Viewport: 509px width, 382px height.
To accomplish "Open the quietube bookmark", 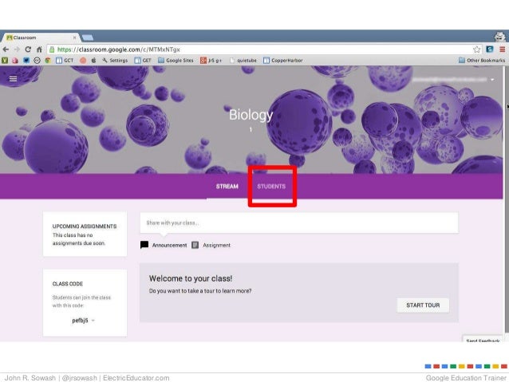I will pyautogui.click(x=243, y=61).
